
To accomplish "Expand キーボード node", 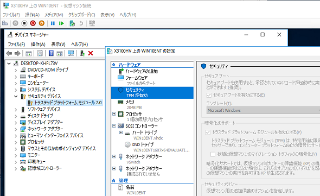I will tap(16, 77).
